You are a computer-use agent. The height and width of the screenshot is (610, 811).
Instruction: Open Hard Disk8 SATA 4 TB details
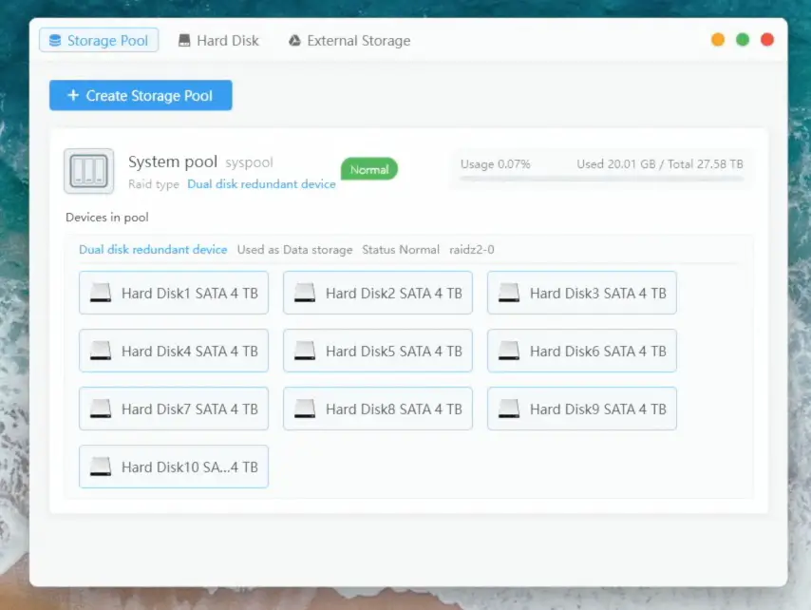[377, 410]
